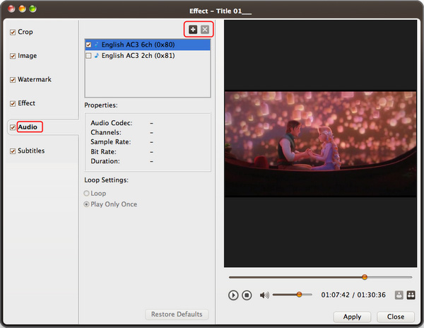Click the snapshot icon by the timecode
The image size is (424, 328).
(399, 295)
